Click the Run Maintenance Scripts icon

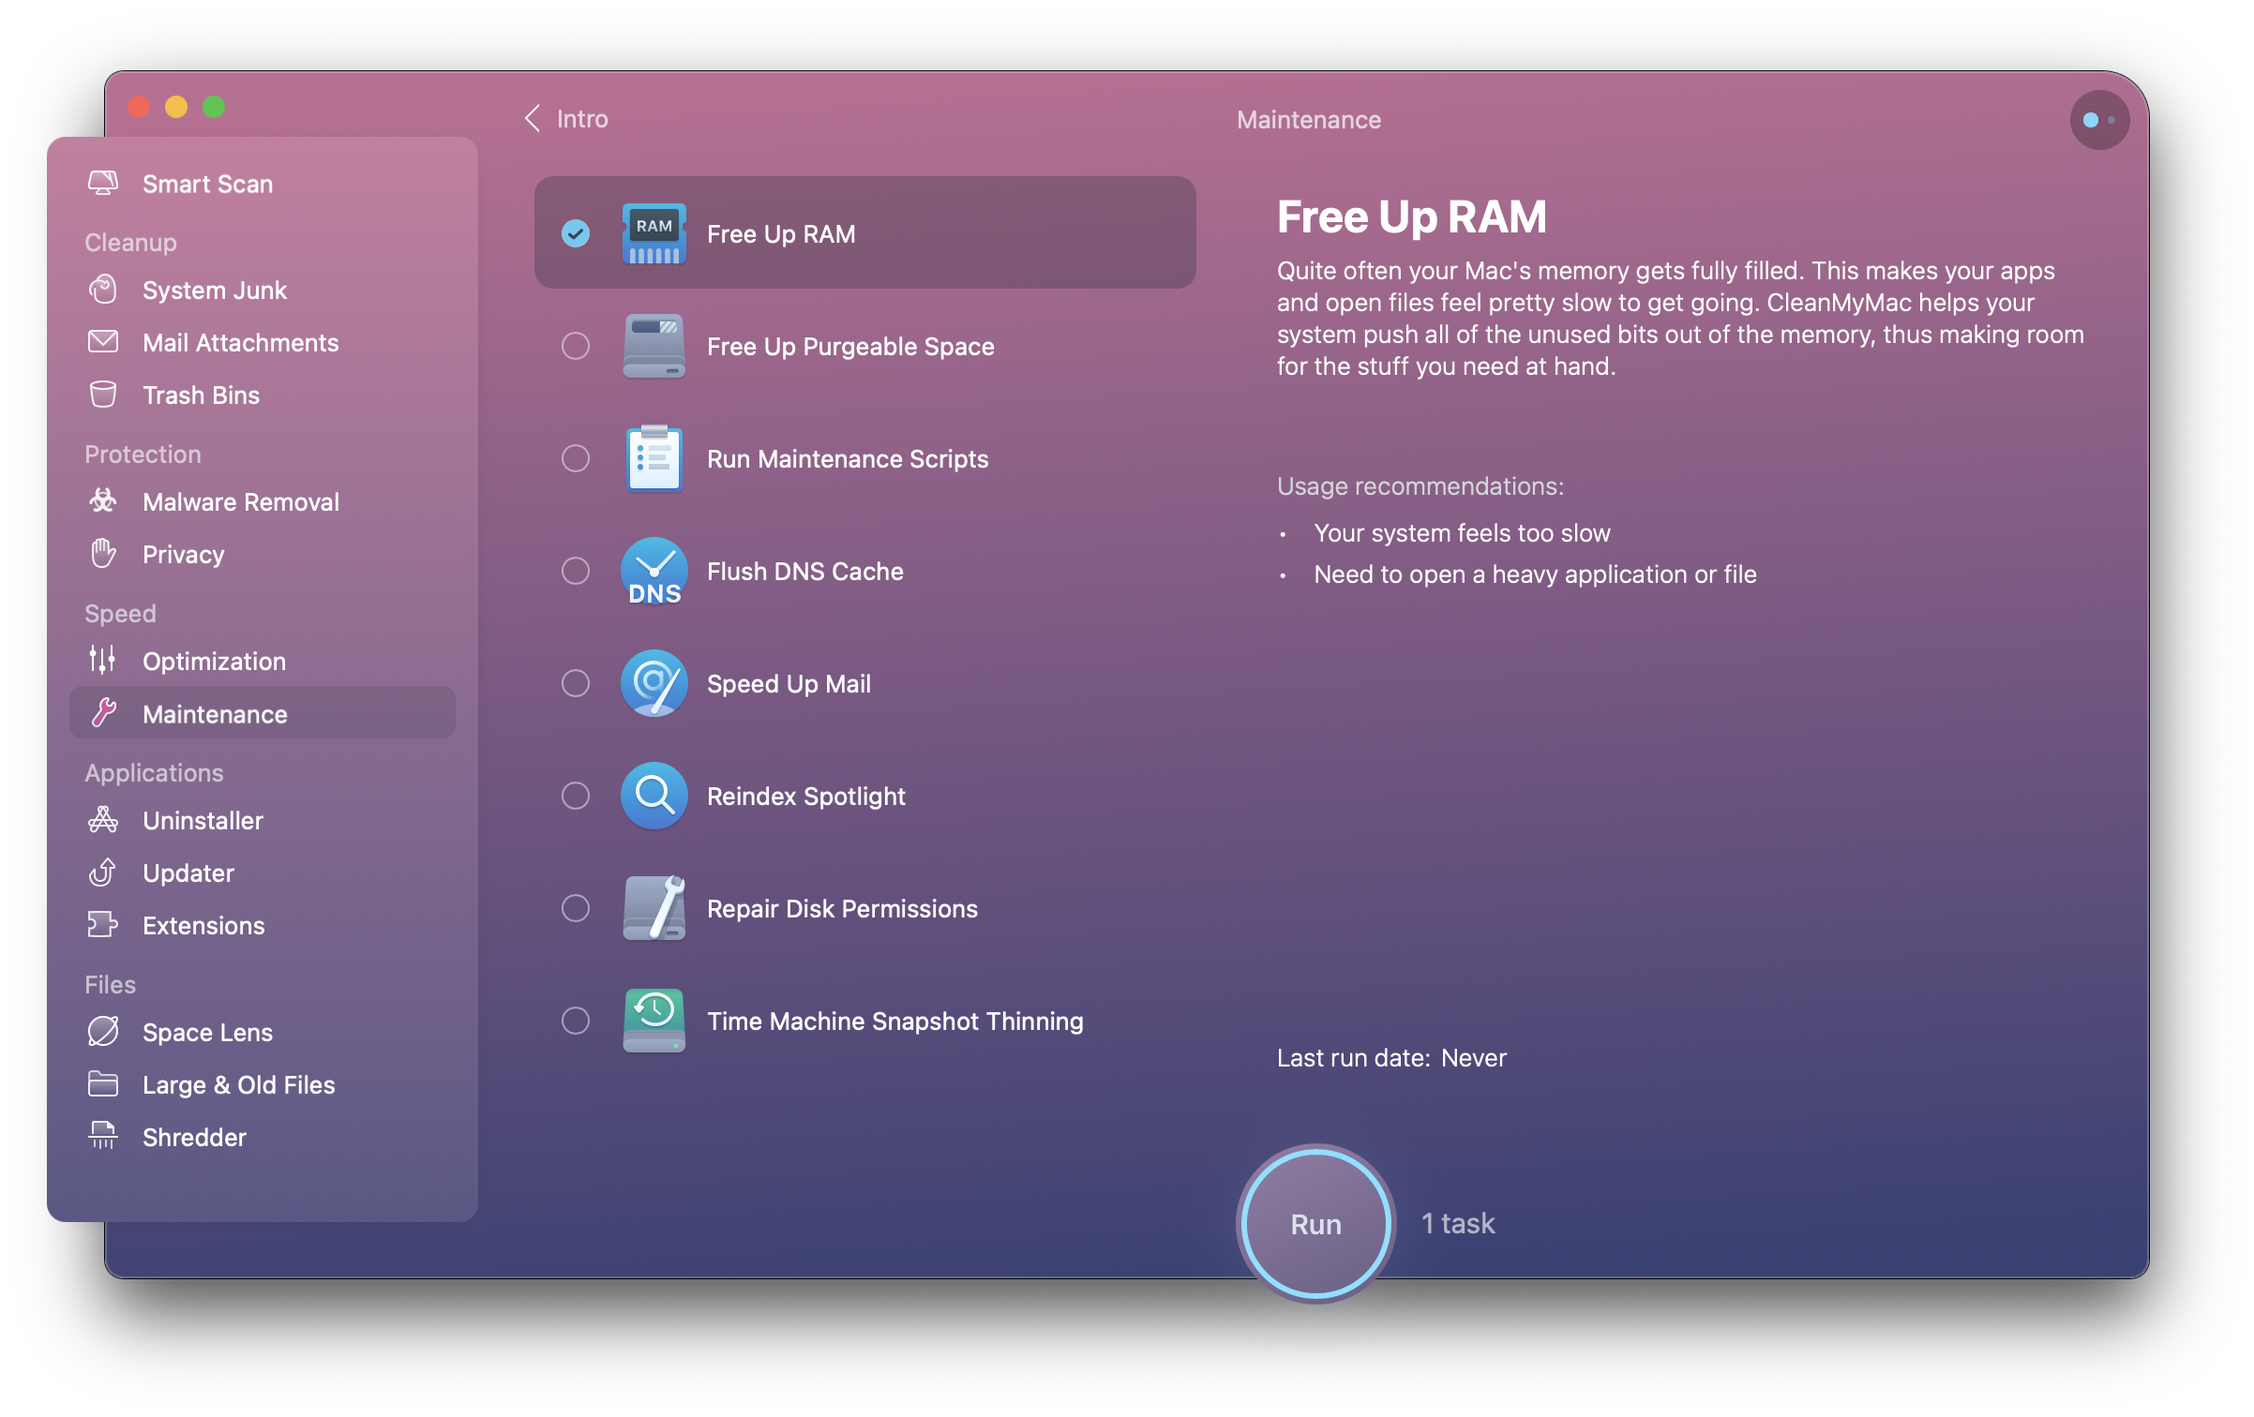[x=652, y=457]
